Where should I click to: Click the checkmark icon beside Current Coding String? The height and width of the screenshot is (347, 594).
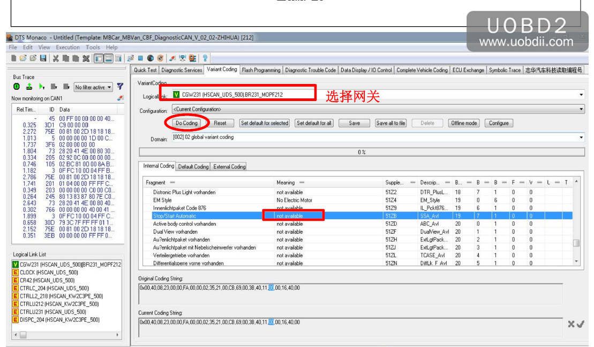pyautogui.click(x=581, y=324)
